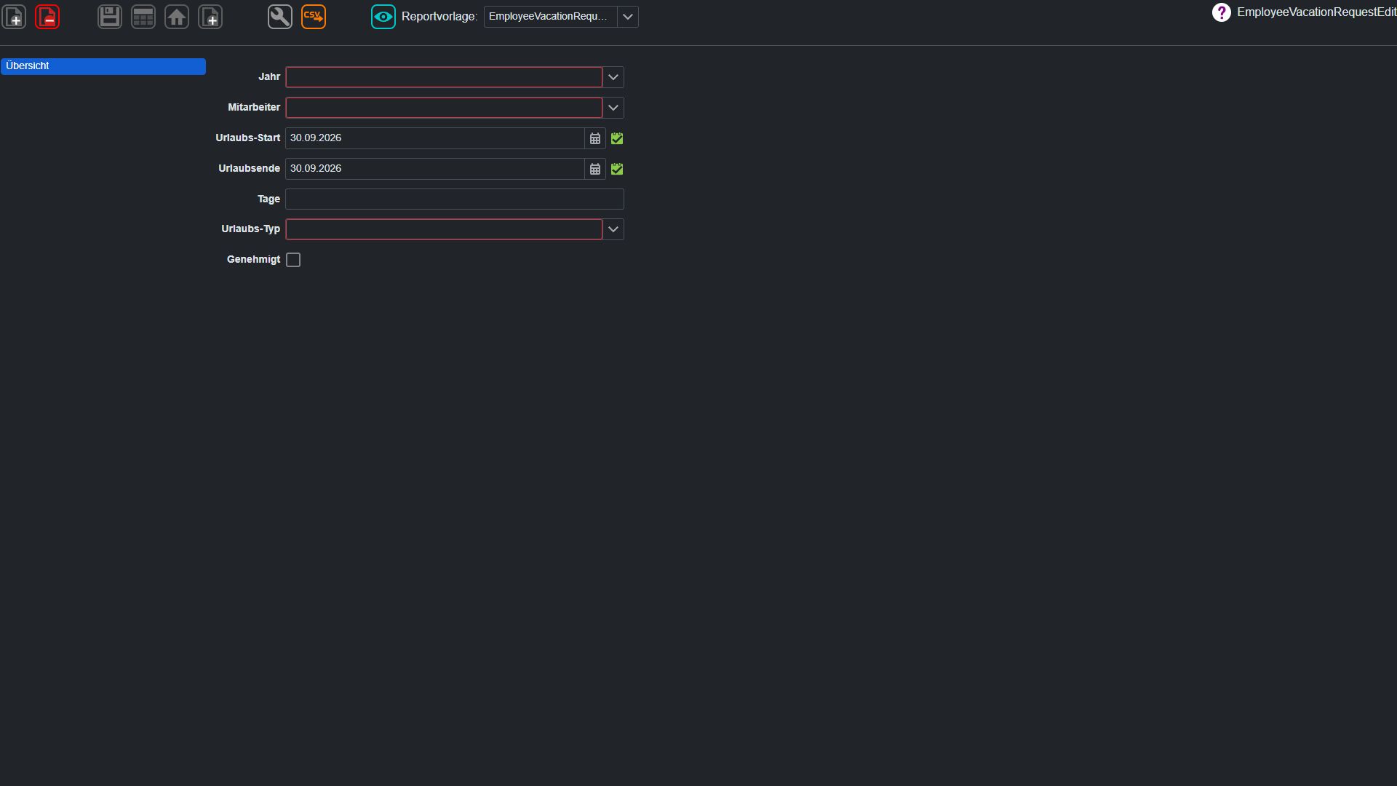
Task: Click the gray add-document icon right of the home icon
Action: pos(210,17)
